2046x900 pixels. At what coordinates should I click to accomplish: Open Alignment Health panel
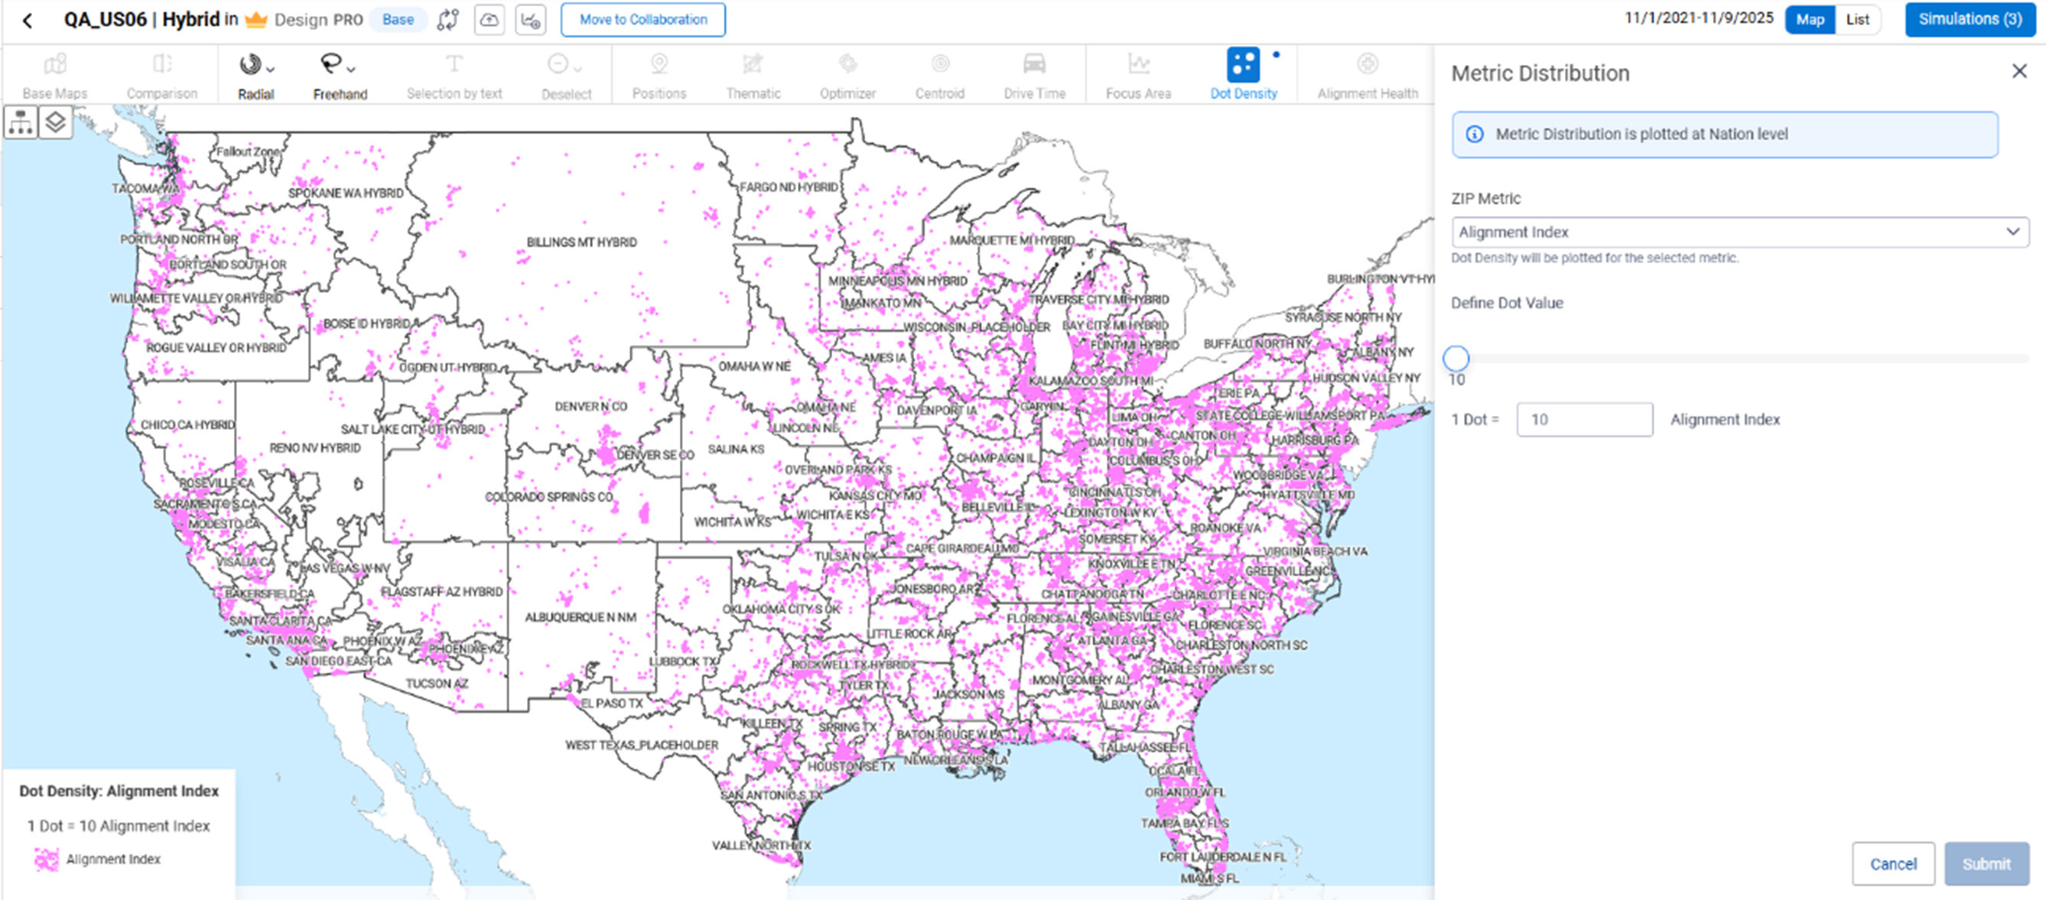[x=1366, y=73]
